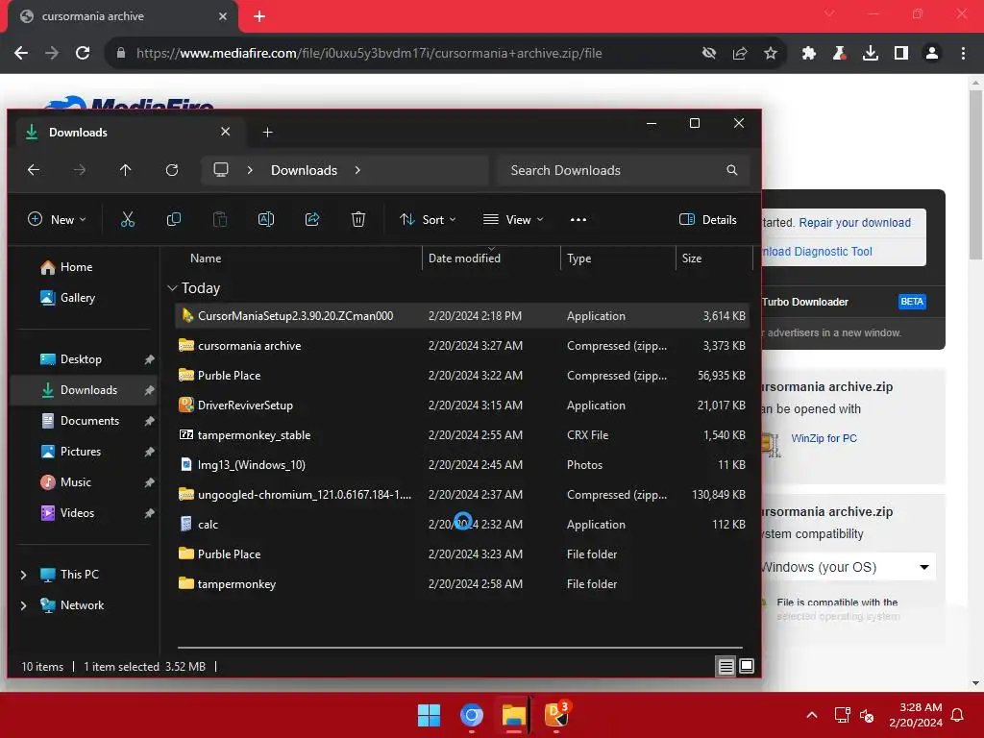Open a new Chrome tab

259,16
